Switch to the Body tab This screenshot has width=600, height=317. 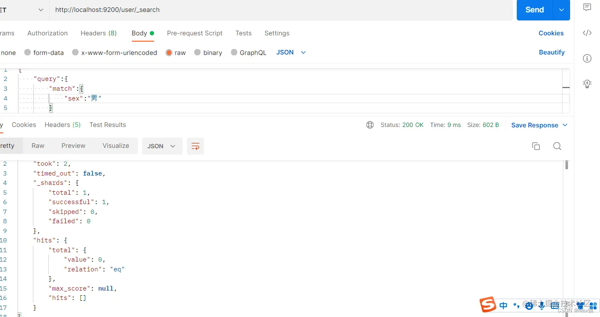[x=143, y=33]
